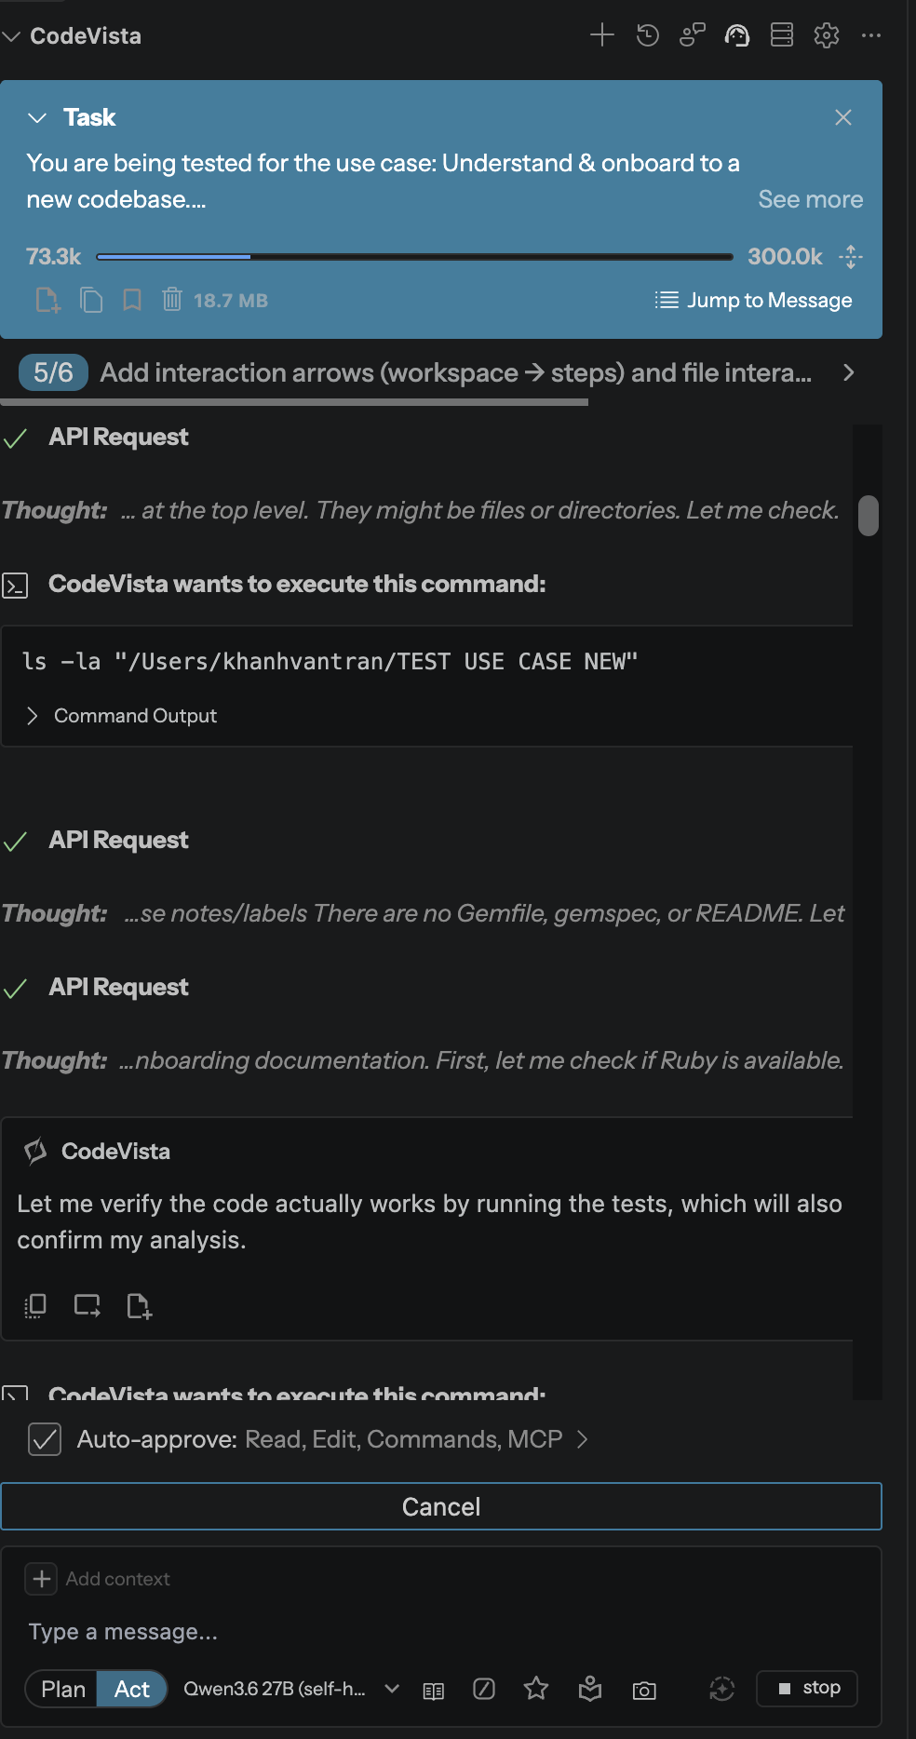Open CodeVista settings gear
This screenshot has width=916, height=1739.
click(x=827, y=35)
